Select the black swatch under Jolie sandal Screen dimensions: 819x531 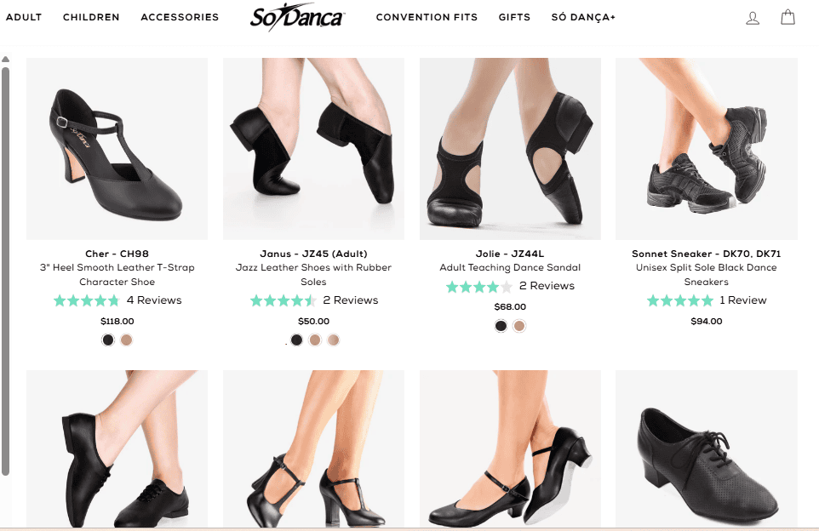[x=500, y=325]
